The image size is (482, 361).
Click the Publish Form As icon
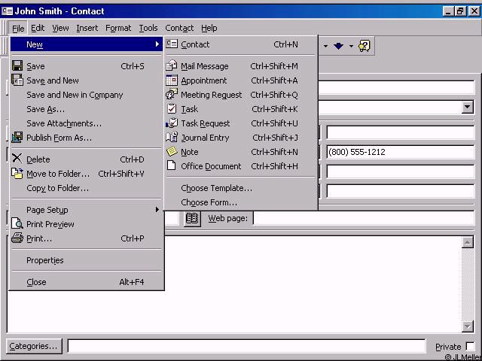pyautogui.click(x=17, y=138)
